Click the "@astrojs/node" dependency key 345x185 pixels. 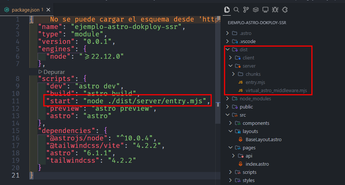point(77,138)
